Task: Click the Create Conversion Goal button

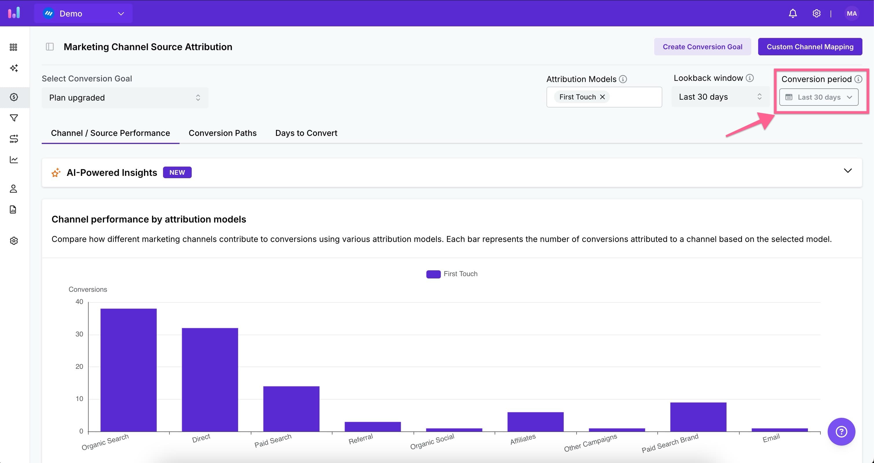Action: pyautogui.click(x=702, y=47)
